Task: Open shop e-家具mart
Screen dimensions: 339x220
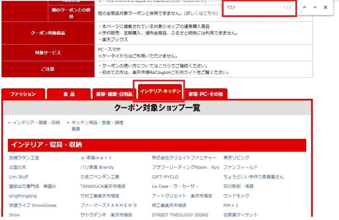Action: coord(96,158)
